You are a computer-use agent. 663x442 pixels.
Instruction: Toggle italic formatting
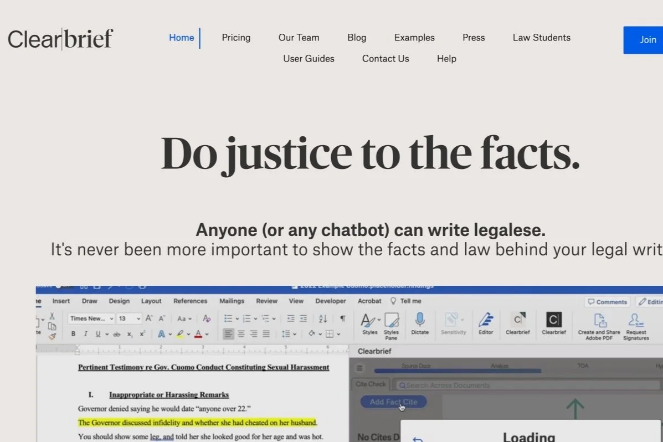point(85,334)
